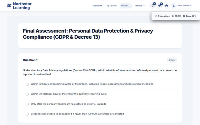This screenshot has width=200, height=125.
Task: Click the '29:59' timer value
Action: point(178,16)
